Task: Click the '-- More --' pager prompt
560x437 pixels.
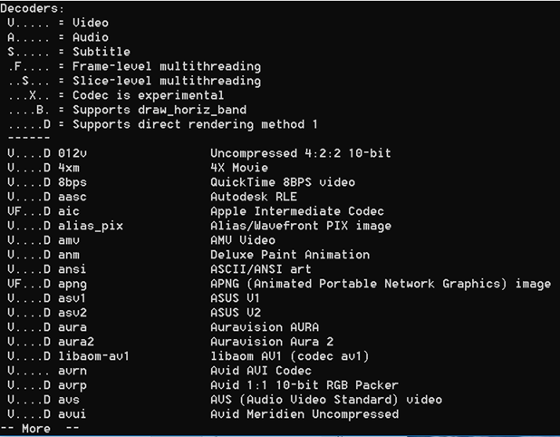Action: point(39,429)
